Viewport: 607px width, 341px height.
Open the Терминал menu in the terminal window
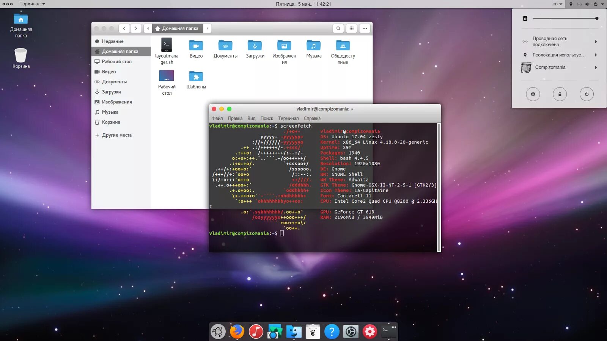[288, 118]
